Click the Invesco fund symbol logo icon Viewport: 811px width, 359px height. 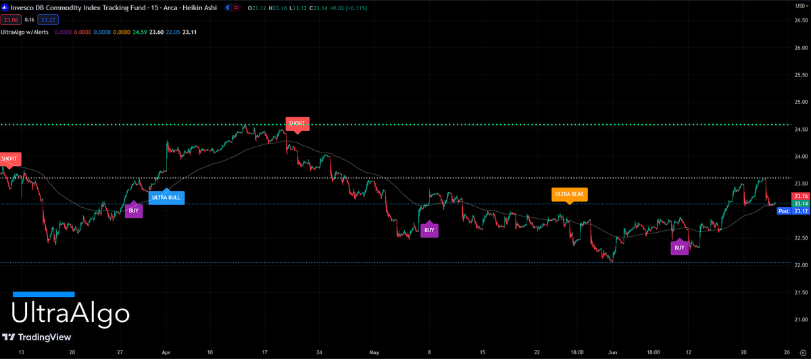(5, 7)
